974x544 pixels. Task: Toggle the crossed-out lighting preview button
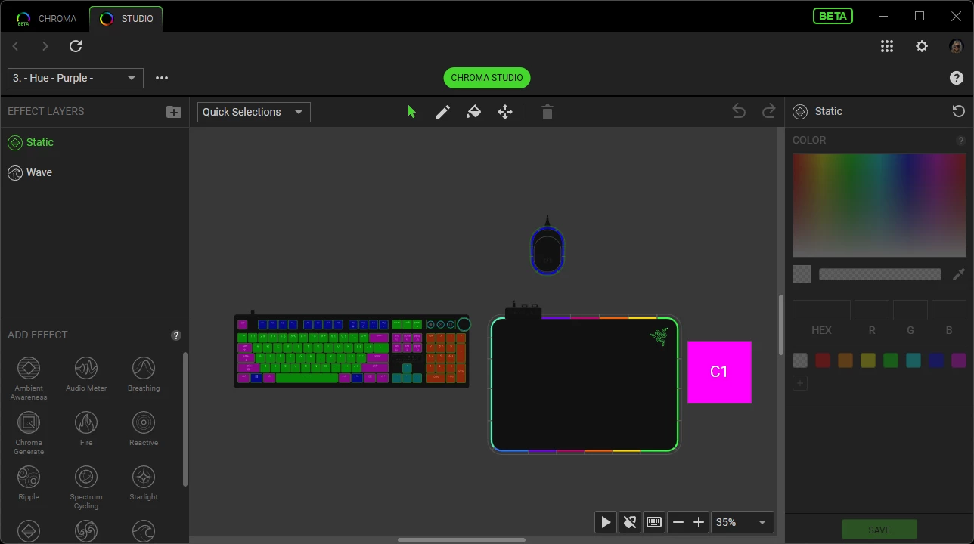tap(629, 522)
